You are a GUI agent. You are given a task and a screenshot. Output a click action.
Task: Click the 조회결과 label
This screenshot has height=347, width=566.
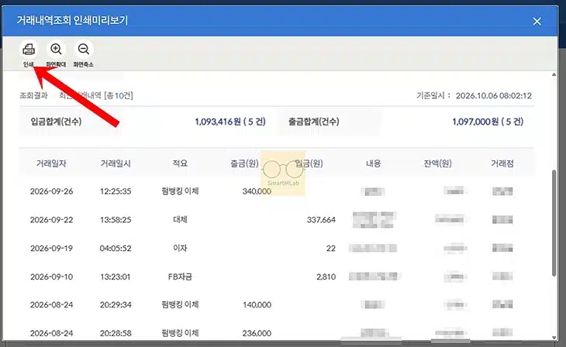pos(33,95)
